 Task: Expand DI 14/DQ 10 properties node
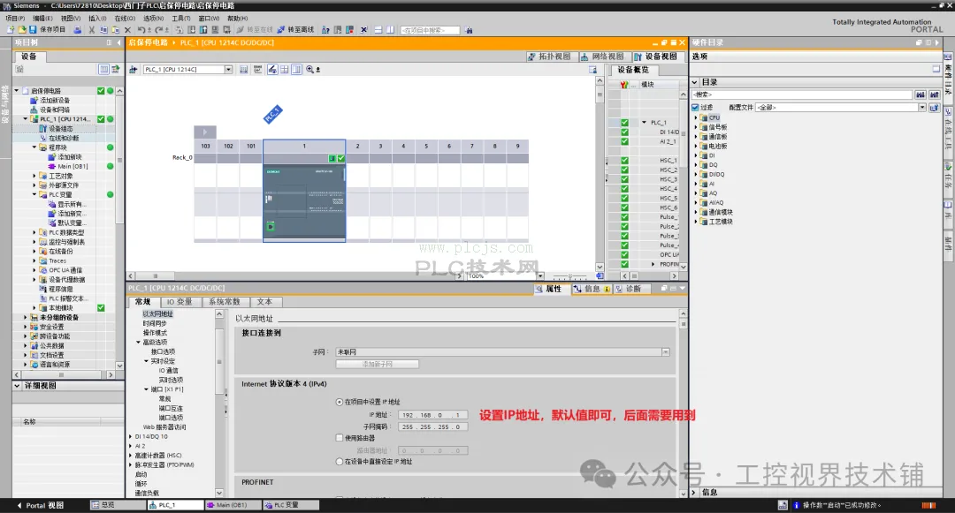[130, 436]
